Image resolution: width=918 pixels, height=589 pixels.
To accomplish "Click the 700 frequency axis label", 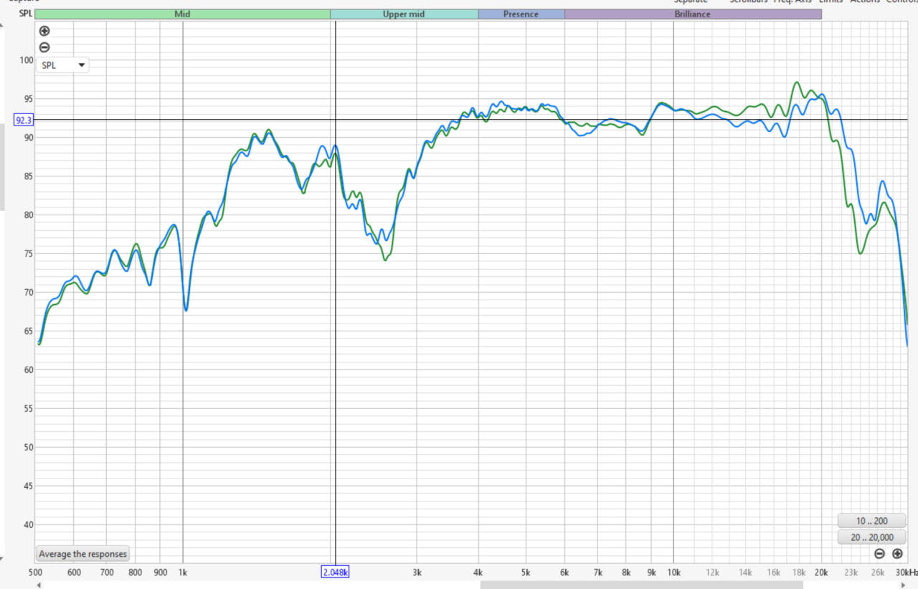I will [x=106, y=572].
